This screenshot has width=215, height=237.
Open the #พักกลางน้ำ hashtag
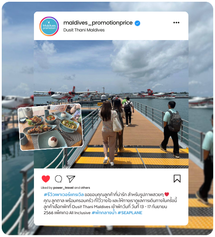[104, 213]
